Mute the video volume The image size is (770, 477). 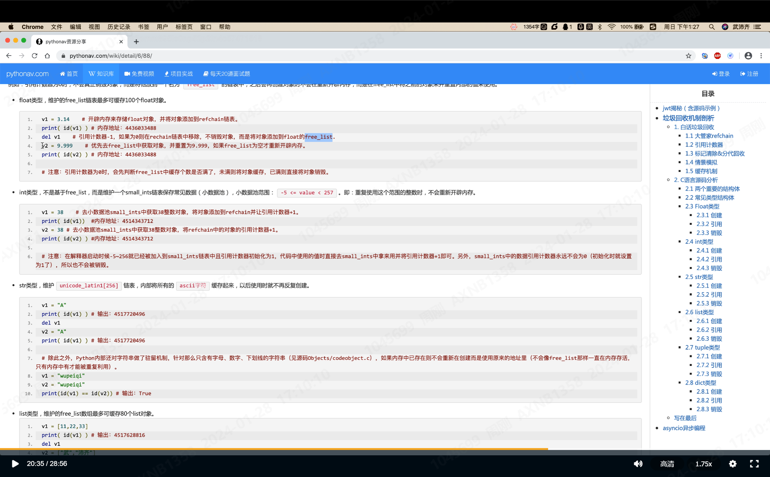point(638,464)
